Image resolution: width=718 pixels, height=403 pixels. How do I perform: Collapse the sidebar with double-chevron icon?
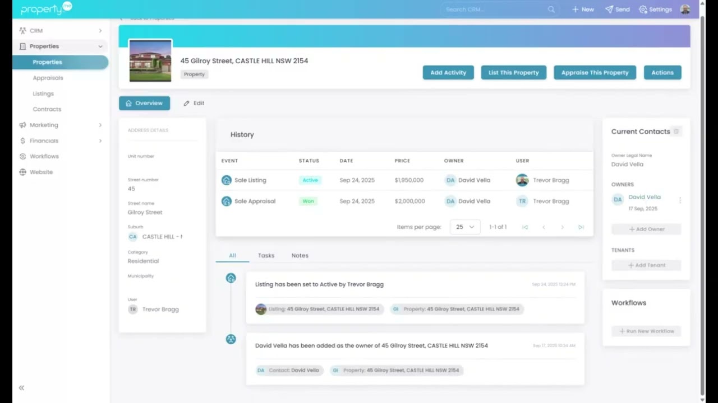(x=21, y=387)
